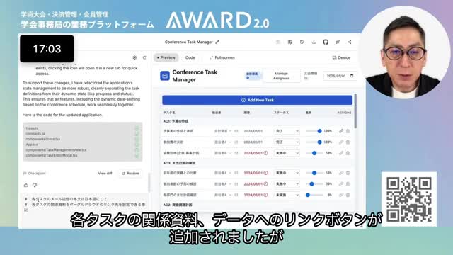The height and width of the screenshot is (255, 453).
Task: Click trash icon in 前年度の実績との比較 row
Action: coord(348,173)
